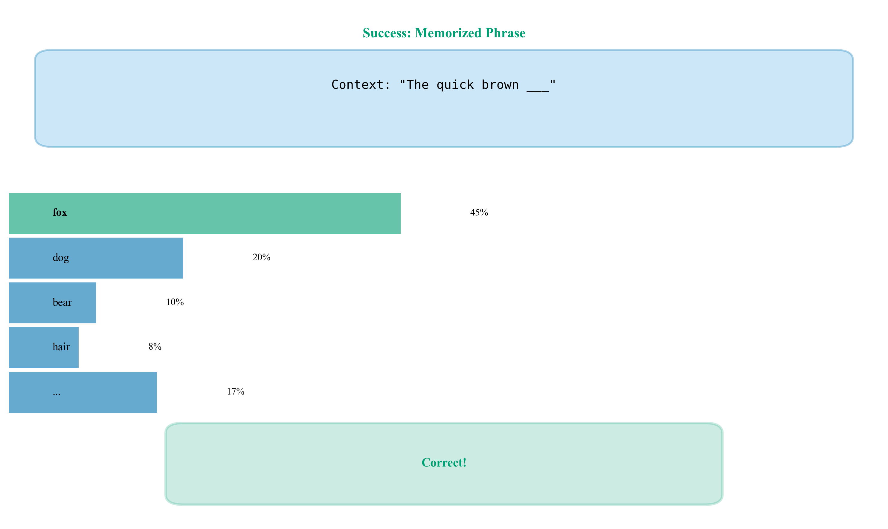Image resolution: width=888 pixels, height=529 pixels.
Task: Click the ellipsis "..." remaining-options bar
Action: point(107,392)
